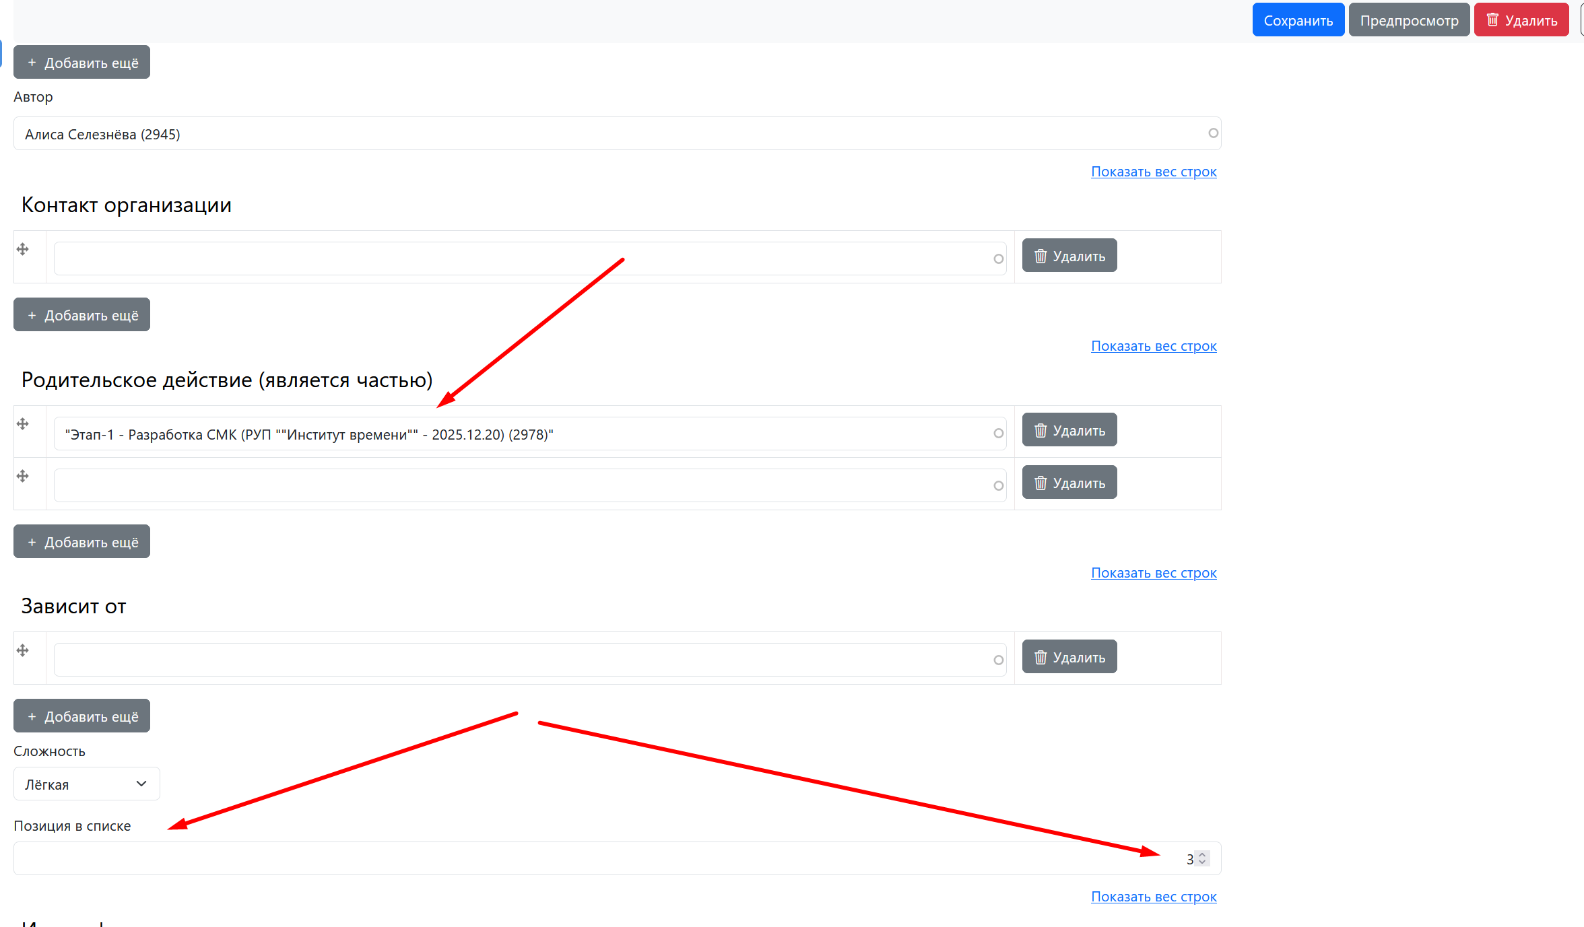
Task: Click drag handle in Зависит от row
Action: [23, 651]
